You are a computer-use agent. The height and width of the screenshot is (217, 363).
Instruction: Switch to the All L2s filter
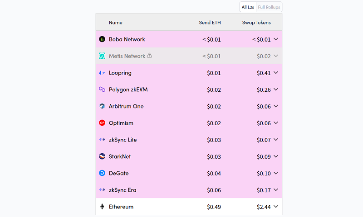pyautogui.click(x=248, y=7)
